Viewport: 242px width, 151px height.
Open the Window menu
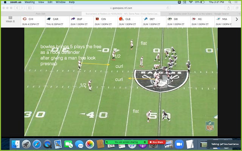click(60, 2)
